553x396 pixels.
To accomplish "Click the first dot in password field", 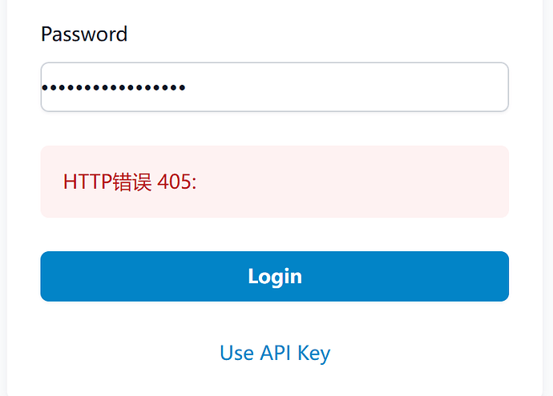I will pos(45,87).
